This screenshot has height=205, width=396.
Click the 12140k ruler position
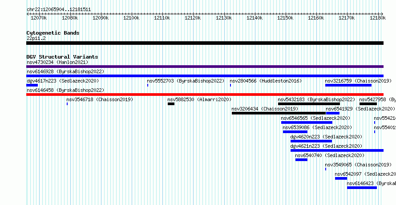(255, 18)
